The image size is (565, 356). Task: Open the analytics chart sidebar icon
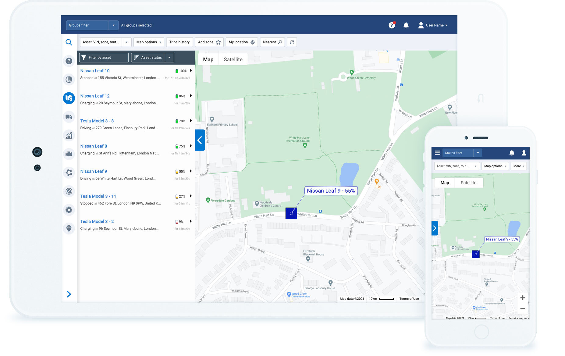click(x=69, y=135)
